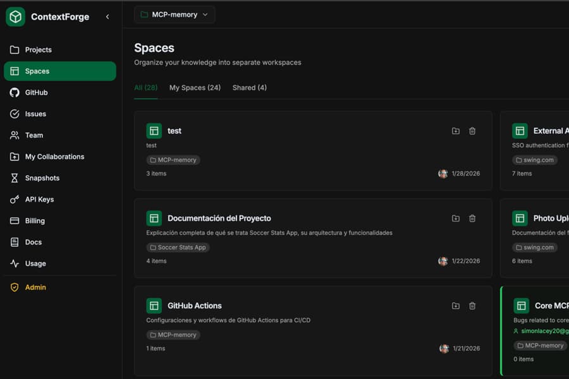The image size is (569, 379).
Task: Open the Shared (4) tab
Action: coord(249,88)
